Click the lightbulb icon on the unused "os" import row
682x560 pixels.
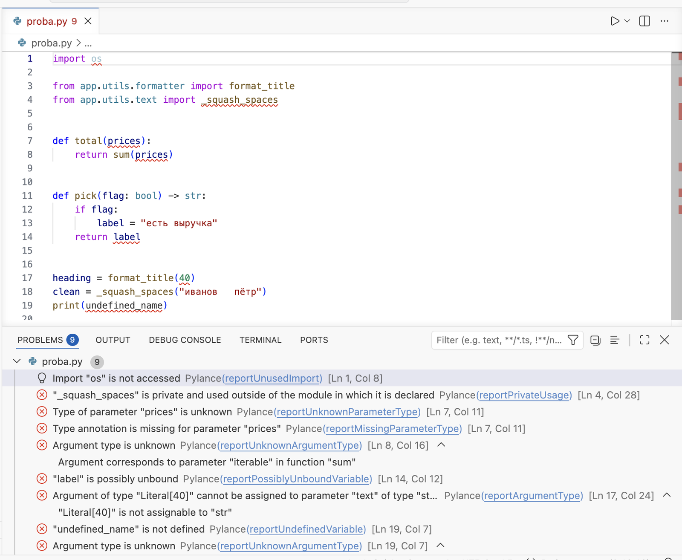pos(42,378)
